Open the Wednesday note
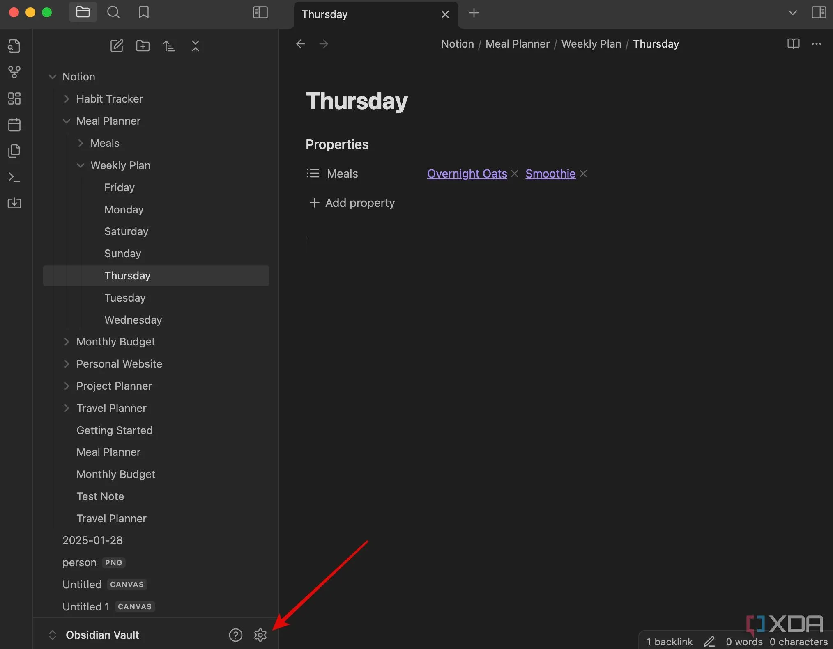Image resolution: width=833 pixels, height=649 pixels. coord(156,320)
